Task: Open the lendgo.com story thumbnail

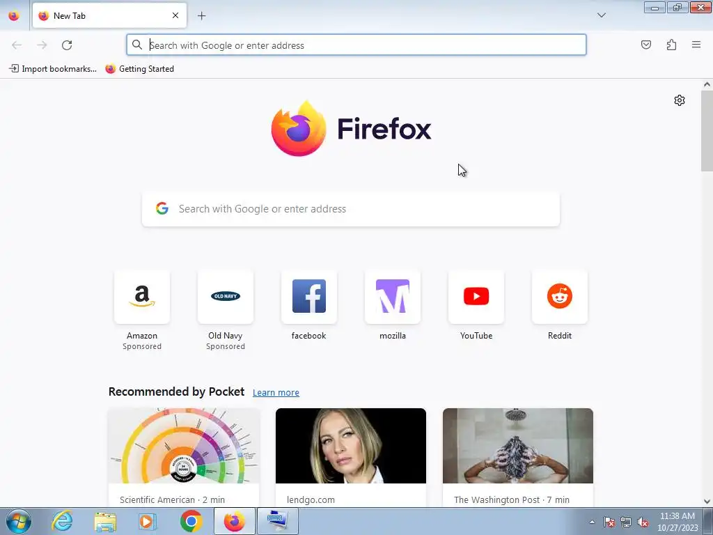Action: tap(351, 446)
